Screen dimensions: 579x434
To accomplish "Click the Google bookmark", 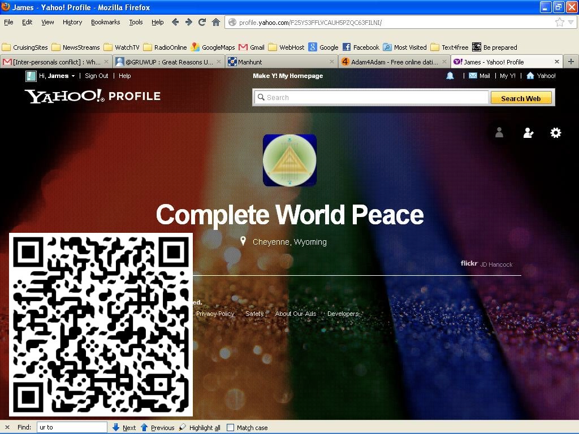I will [x=323, y=47].
